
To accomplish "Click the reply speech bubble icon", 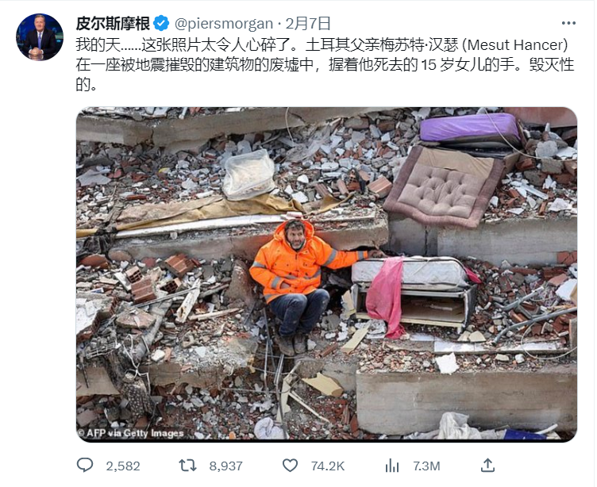I will pos(84,465).
